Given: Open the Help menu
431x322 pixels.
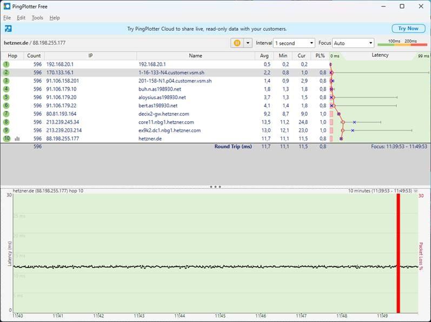Looking at the screenshot, I should pyautogui.click(x=55, y=18).
